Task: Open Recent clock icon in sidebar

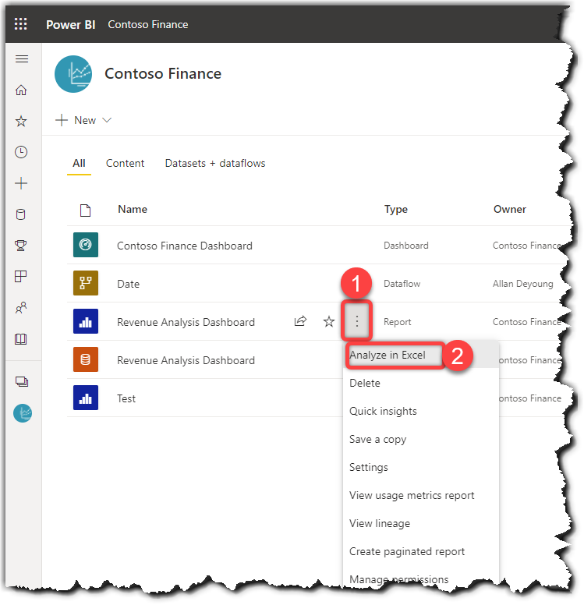Action: click(21, 152)
